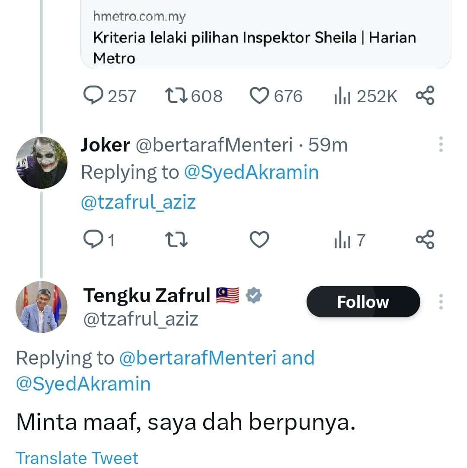
Task: Open @SyedAkramin mention in Joker's reply header
Action: click(251, 172)
